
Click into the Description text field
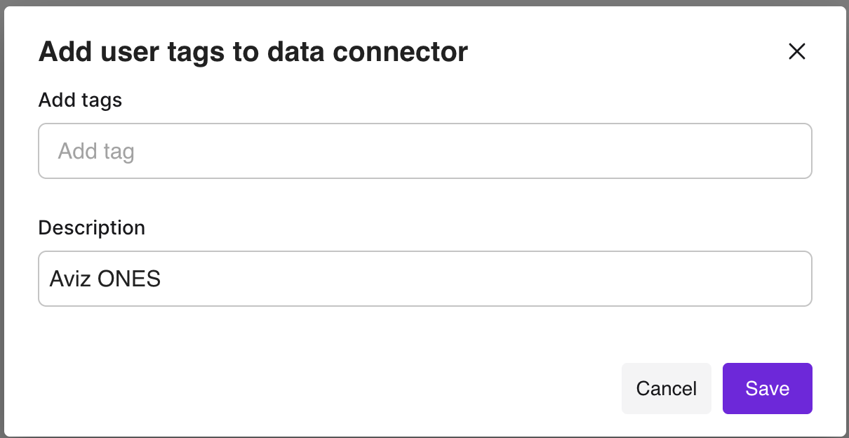coord(424,279)
